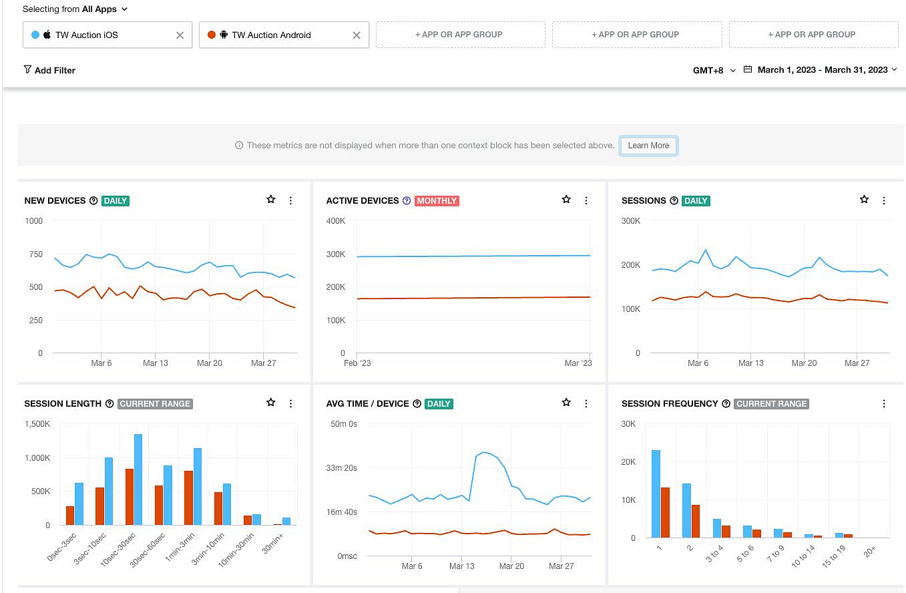Click the TW Auction Android label
Image resolution: width=906 pixels, height=593 pixels.
click(x=271, y=35)
